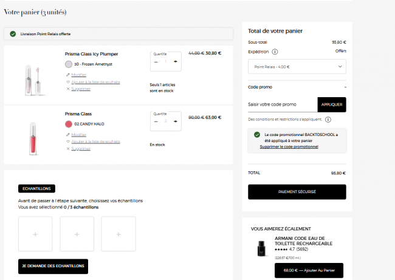The height and width of the screenshot is (280, 395).
Task: Decrease quantity of Prisma Glass Candy Halo
Action: [156, 121]
